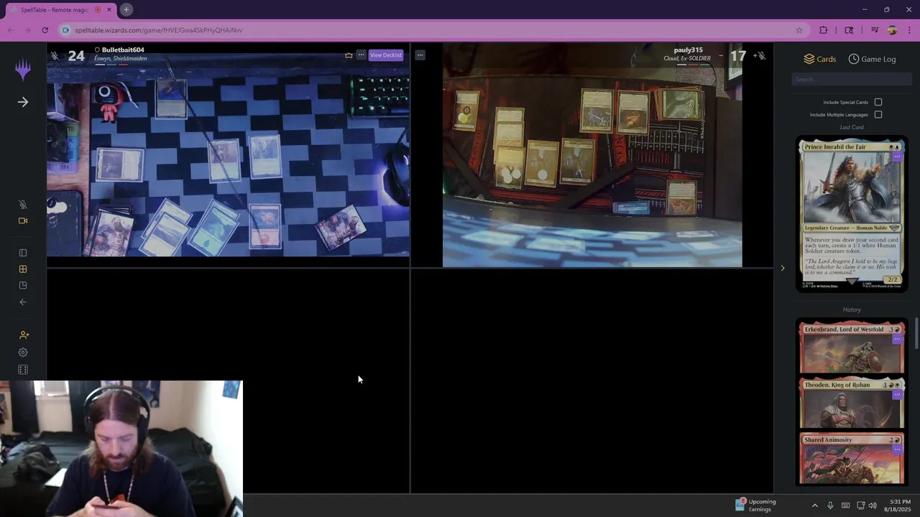This screenshot has width=920, height=517.
Task: Bookmark this page with the star icon
Action: [799, 30]
